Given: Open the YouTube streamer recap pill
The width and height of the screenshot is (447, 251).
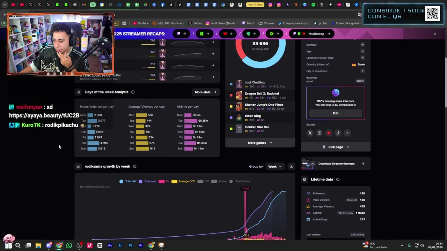Looking at the screenshot, I should click(228, 34).
